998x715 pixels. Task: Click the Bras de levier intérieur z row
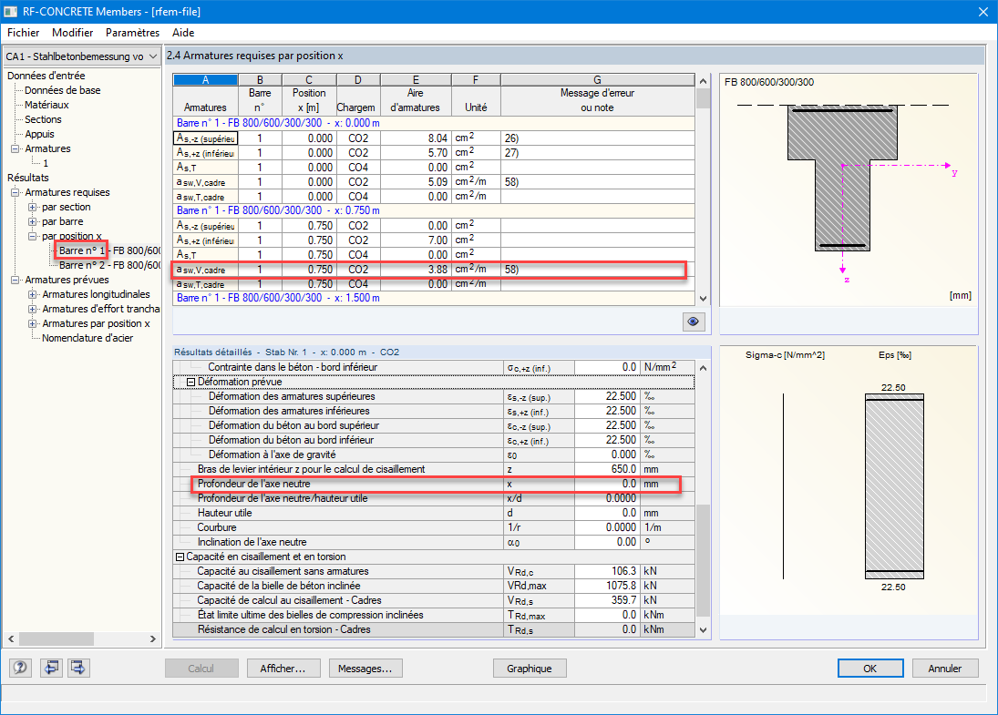point(433,469)
